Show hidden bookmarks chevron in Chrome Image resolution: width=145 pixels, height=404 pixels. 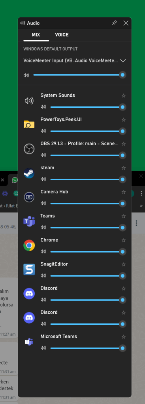tap(141, 206)
